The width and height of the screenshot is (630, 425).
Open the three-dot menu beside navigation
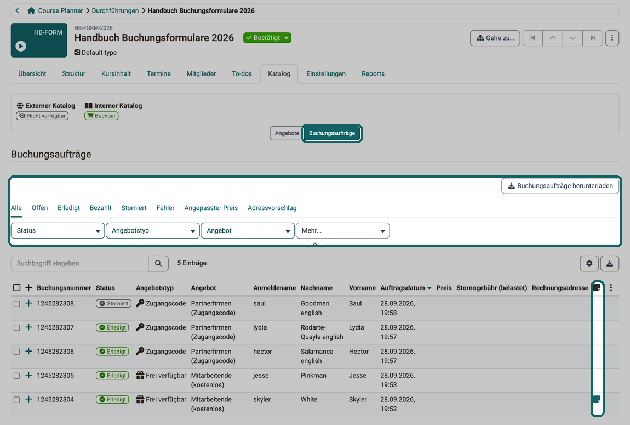(612, 38)
